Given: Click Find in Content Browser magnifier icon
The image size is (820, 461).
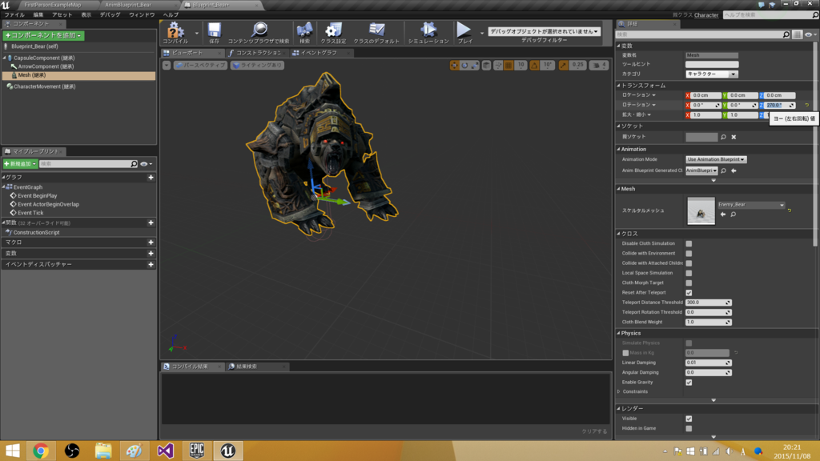Looking at the screenshot, I should [259, 30].
